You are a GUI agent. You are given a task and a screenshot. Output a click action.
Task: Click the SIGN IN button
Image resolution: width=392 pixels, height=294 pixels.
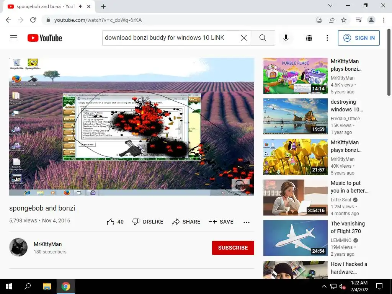[359, 38]
